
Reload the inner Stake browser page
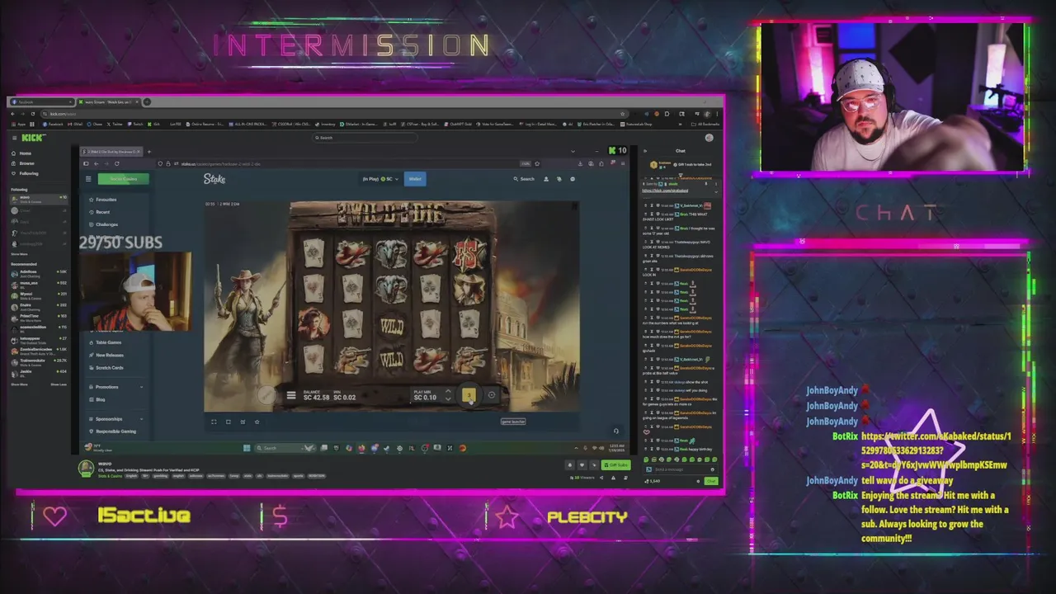click(x=115, y=163)
